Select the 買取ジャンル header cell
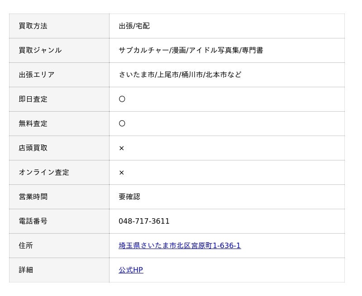 (59, 51)
